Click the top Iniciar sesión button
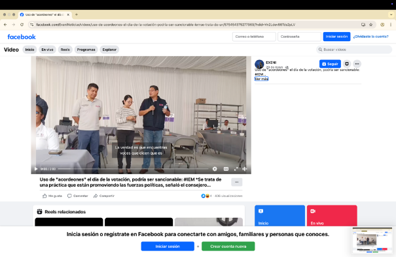Viewport: 396px width, 257px height. pos(336,37)
